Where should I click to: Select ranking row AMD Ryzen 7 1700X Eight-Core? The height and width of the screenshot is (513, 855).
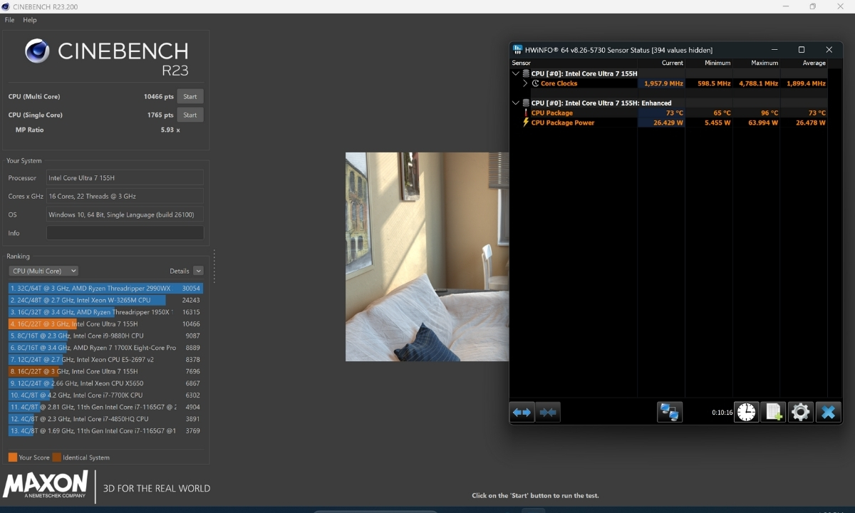pyautogui.click(x=105, y=348)
